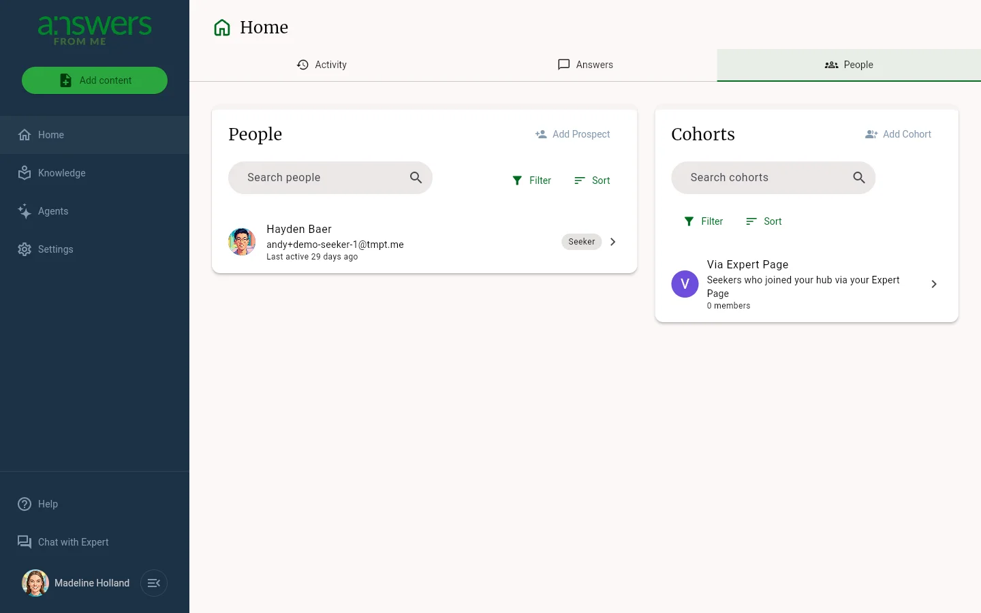Click the search icon in people search

point(416,178)
